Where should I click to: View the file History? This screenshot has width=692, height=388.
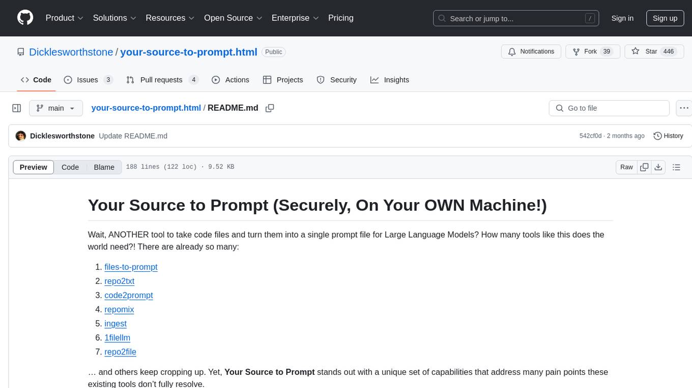pyautogui.click(x=668, y=136)
